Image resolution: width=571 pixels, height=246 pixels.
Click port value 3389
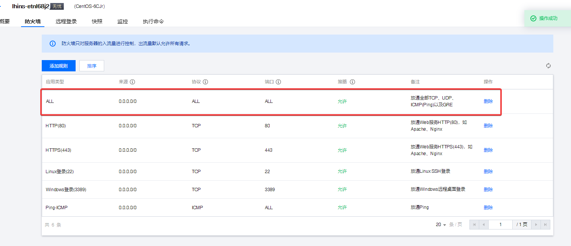tap(270, 189)
